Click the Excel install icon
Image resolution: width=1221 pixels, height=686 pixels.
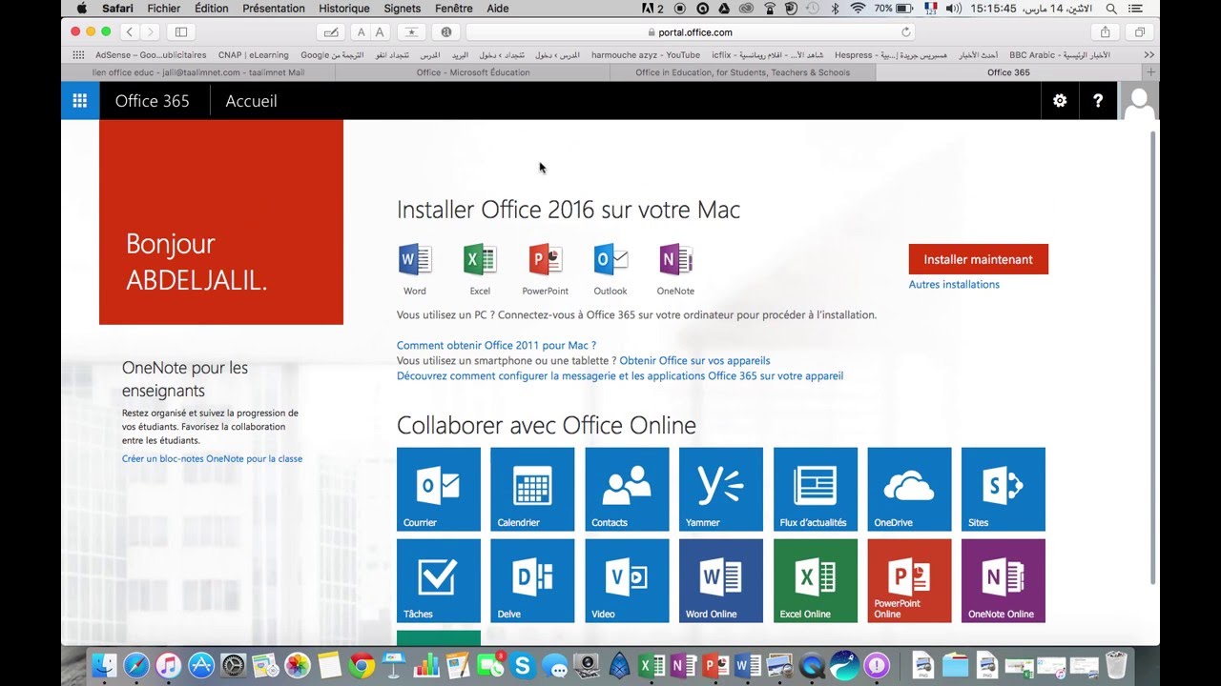click(x=480, y=259)
